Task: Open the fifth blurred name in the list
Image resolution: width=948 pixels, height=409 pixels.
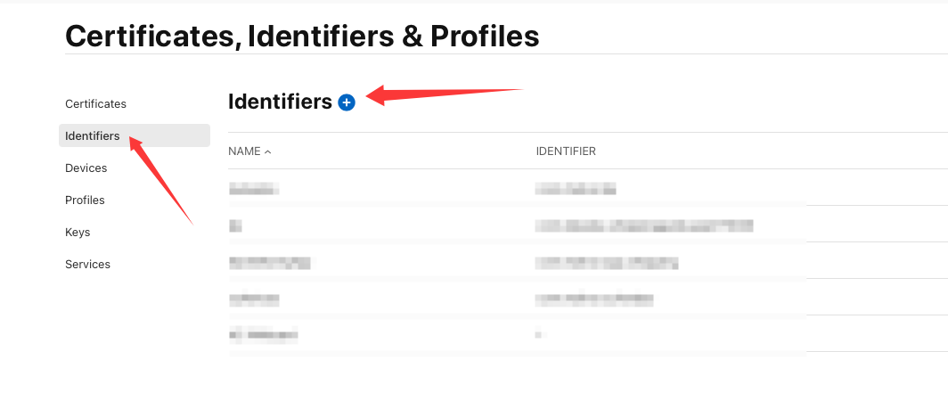Action: pos(263,335)
